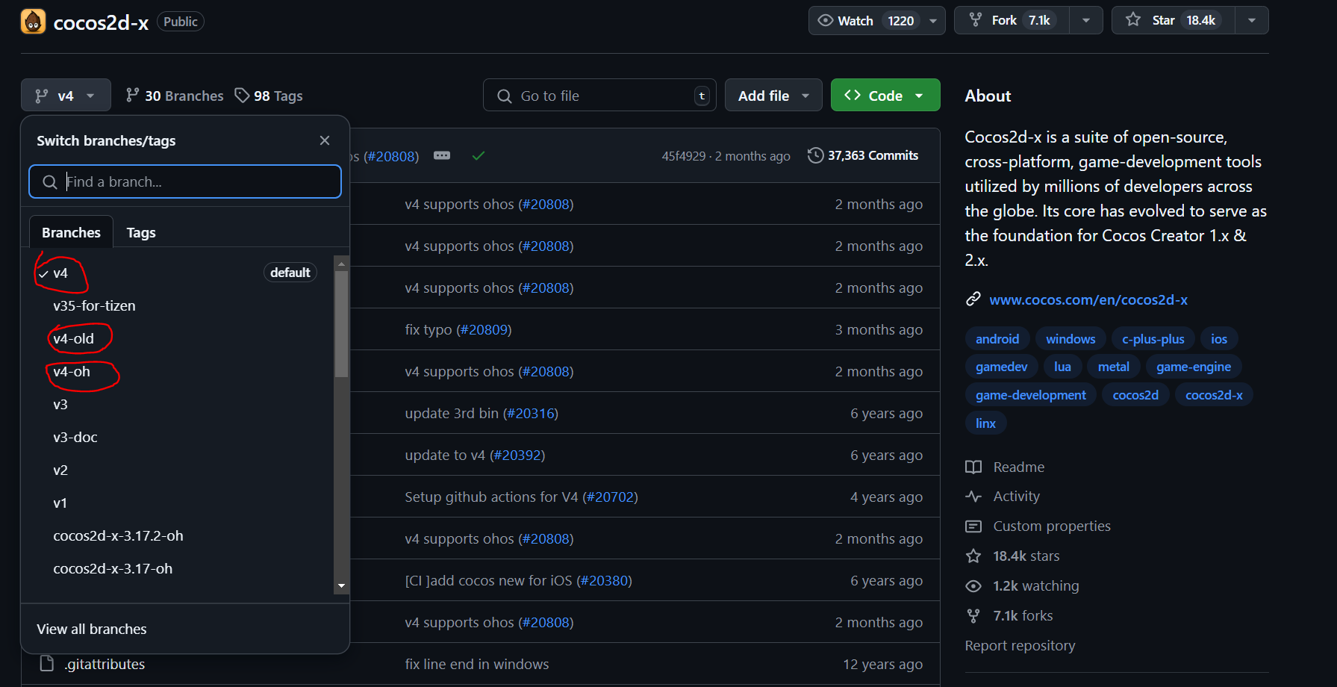Click the Readme book icon

coord(973,467)
